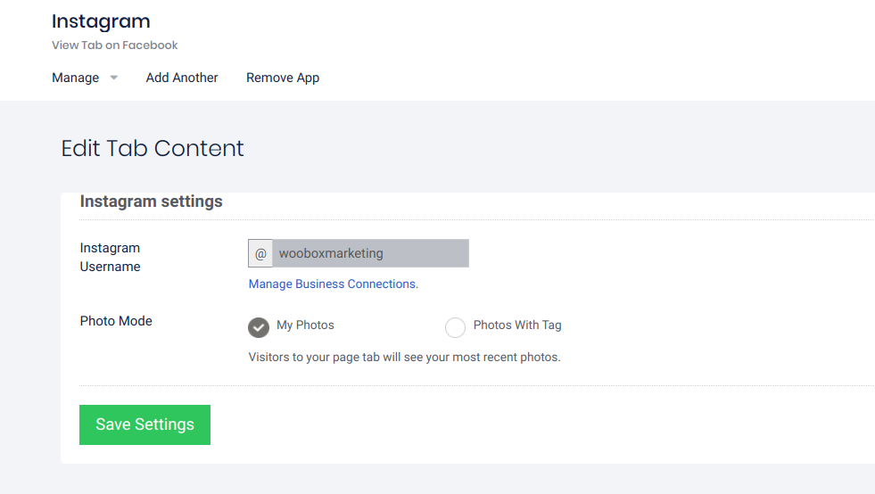Click the Photo Mode label
The height and width of the screenshot is (494, 875).
point(116,321)
